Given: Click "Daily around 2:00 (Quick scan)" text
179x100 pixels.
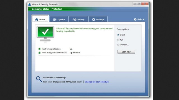Looking at the screenshot, I should point(67,82).
